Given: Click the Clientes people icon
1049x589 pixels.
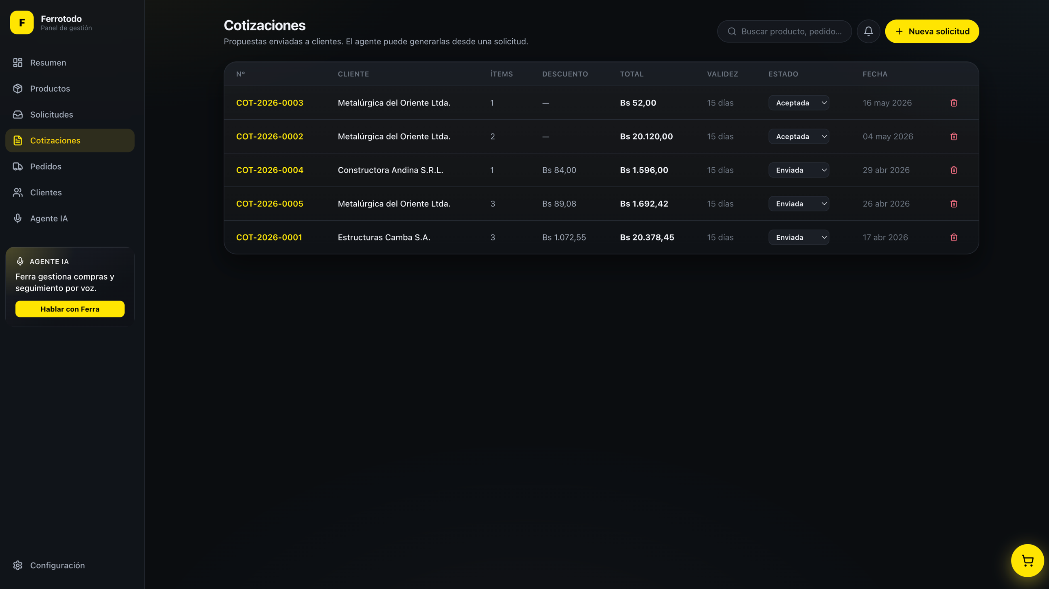Looking at the screenshot, I should [18, 193].
